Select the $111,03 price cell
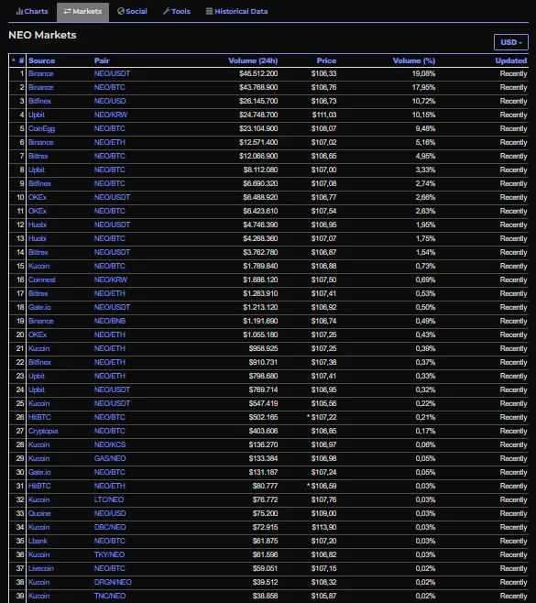The height and width of the screenshot is (603, 536). (323, 115)
